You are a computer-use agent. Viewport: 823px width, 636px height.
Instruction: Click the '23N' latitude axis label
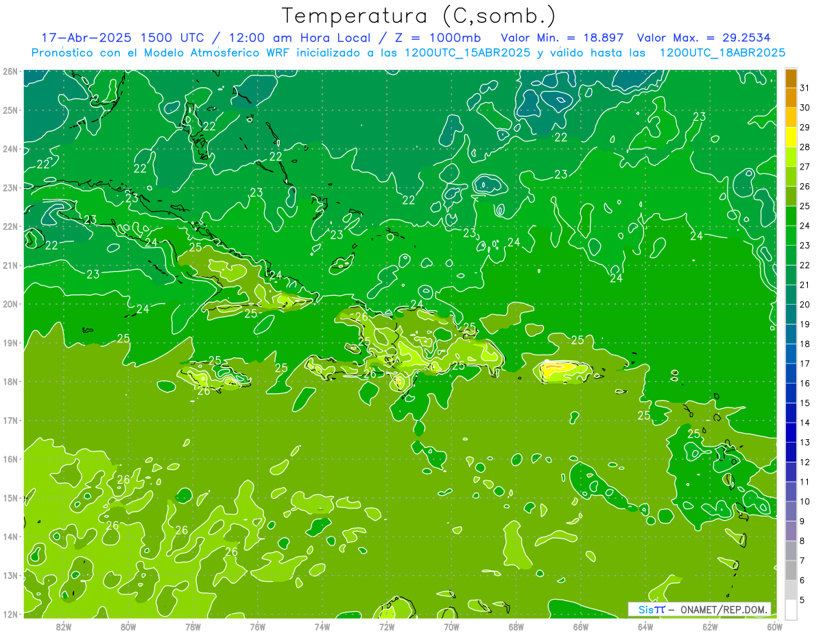point(10,187)
